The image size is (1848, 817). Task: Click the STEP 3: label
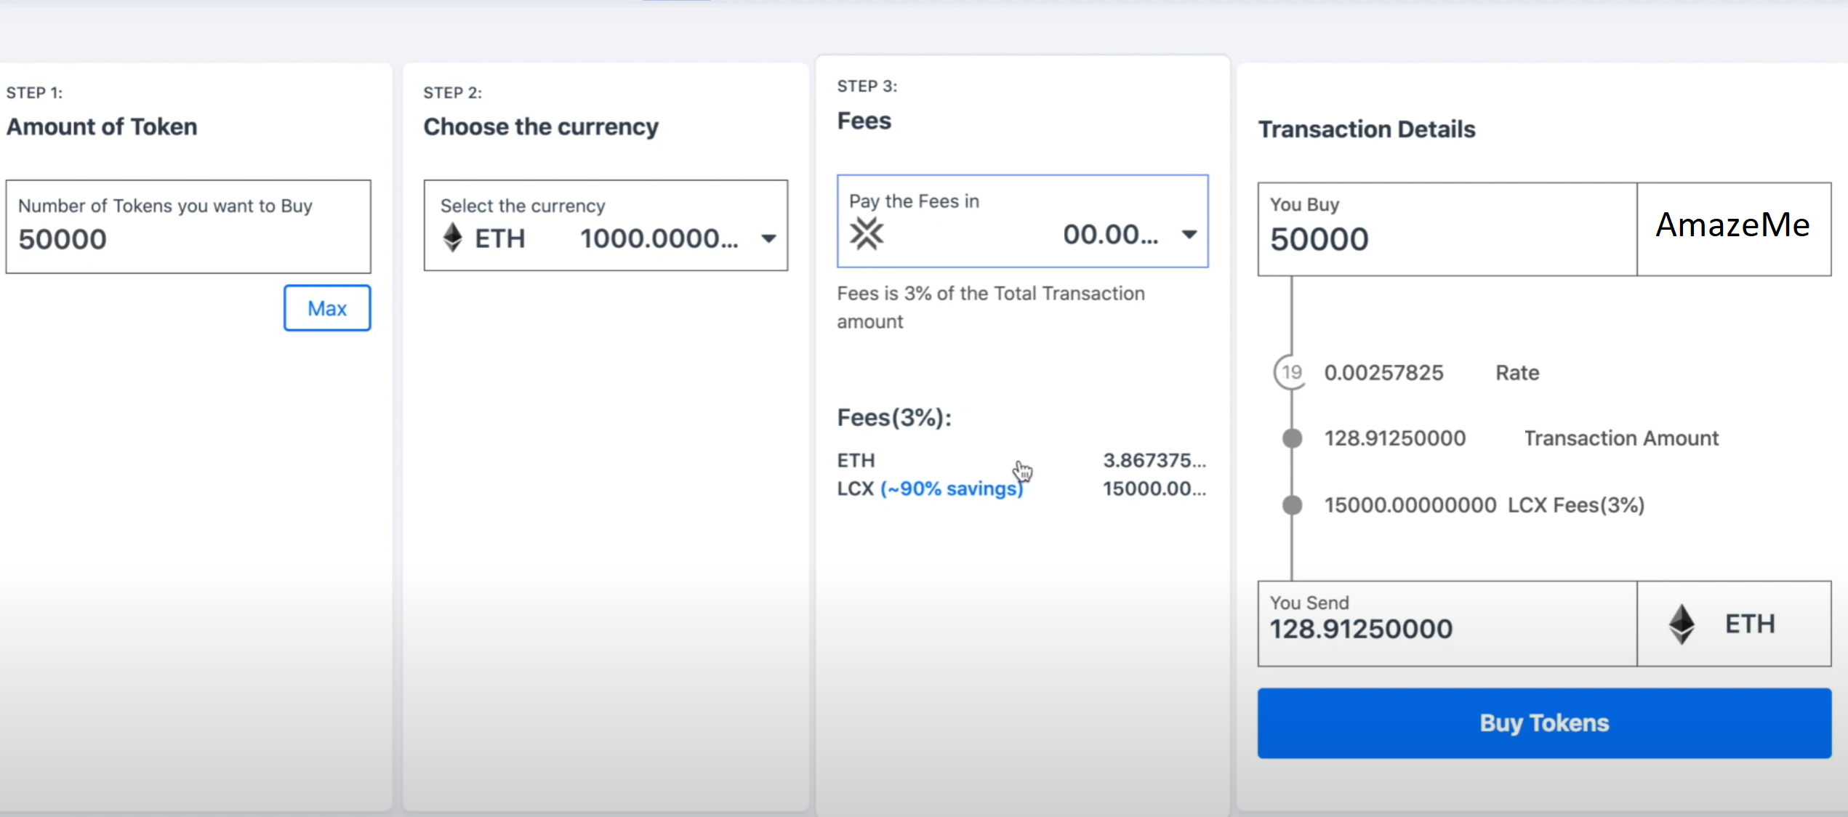coord(867,86)
